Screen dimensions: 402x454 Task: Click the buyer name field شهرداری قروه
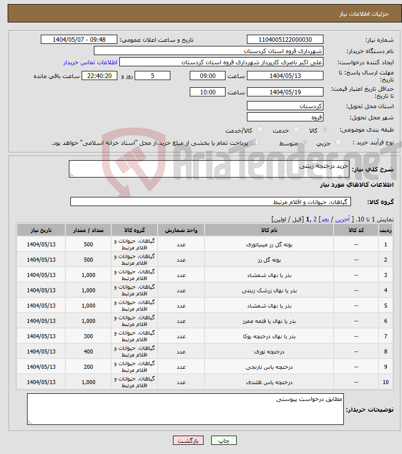click(209, 51)
